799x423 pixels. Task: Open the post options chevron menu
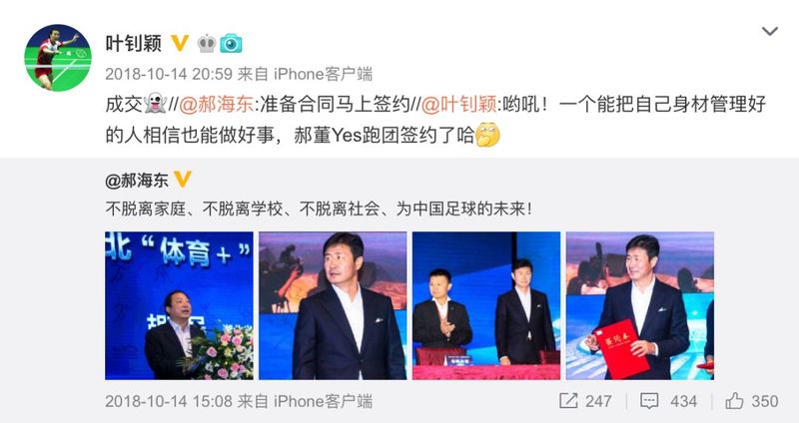pyautogui.click(x=769, y=32)
